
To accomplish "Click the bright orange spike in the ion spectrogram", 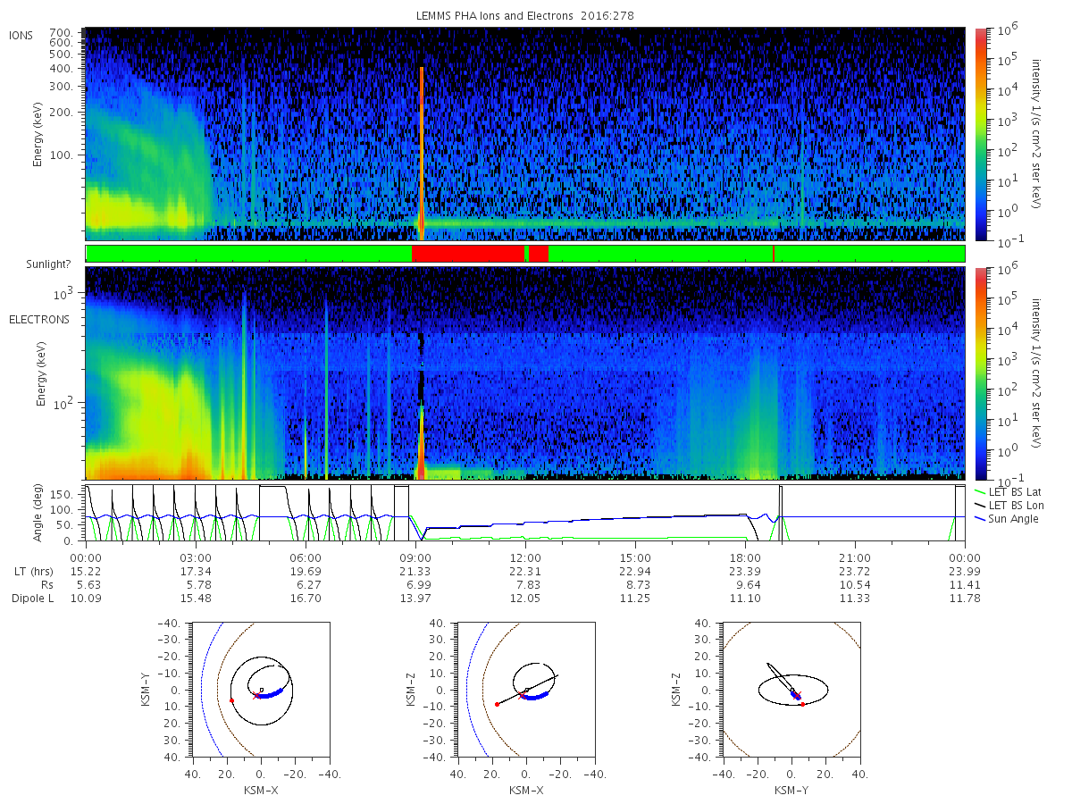I will [x=422, y=152].
